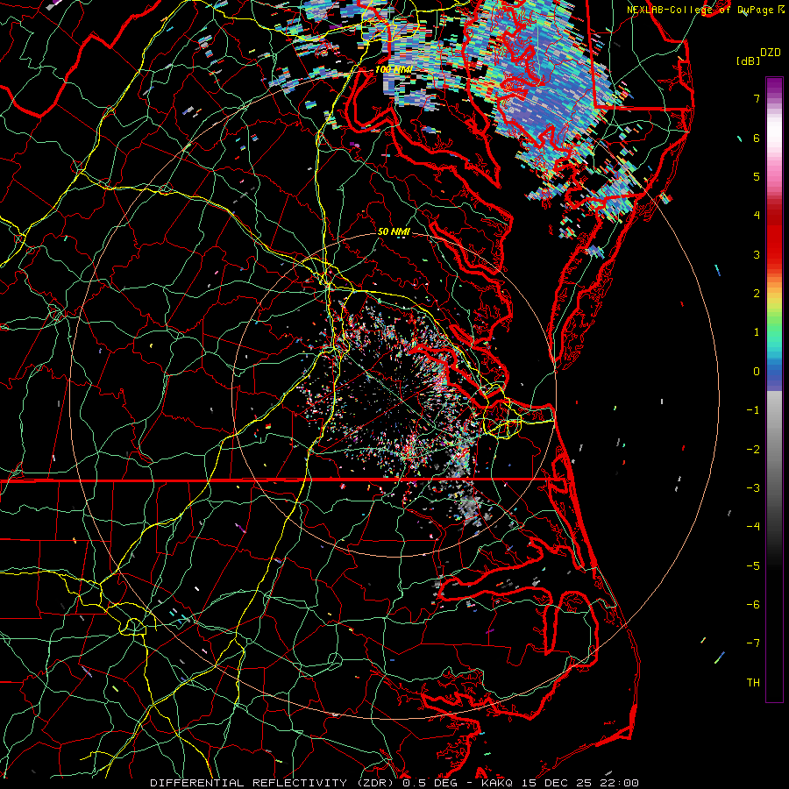Click the -5 value on the color scale
This screenshot has width=789, height=789.
click(753, 566)
